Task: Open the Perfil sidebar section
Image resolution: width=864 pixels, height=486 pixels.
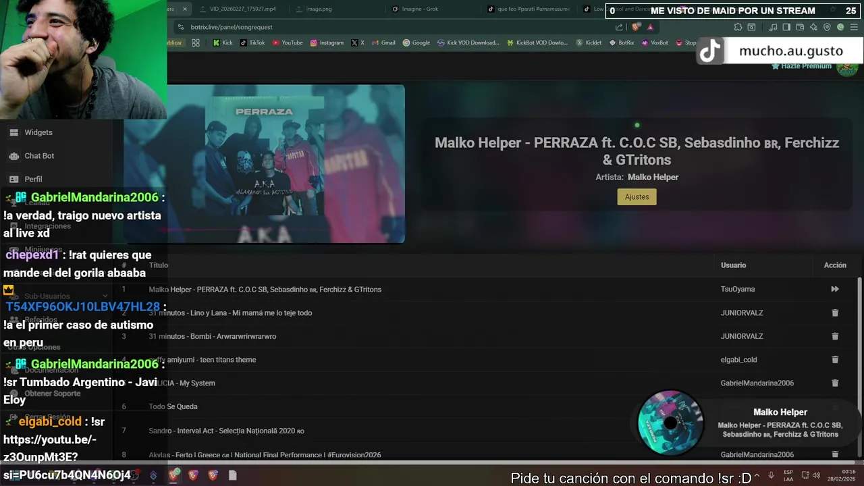Action: click(33, 179)
